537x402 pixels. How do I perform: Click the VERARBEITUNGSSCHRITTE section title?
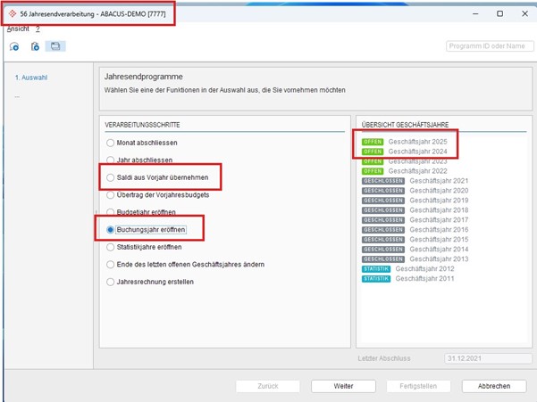(x=142, y=125)
